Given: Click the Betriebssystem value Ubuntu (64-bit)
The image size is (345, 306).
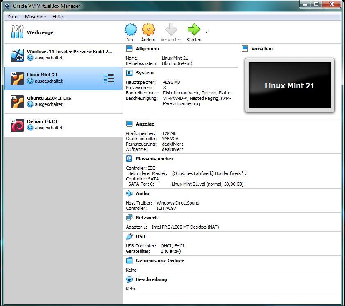Looking at the screenshot, I should (177, 63).
